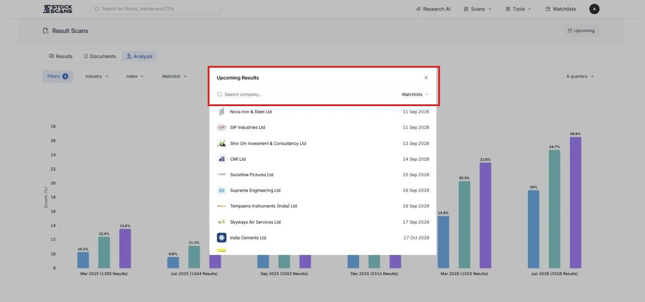
Task: Click the 11.2% teal bar for Jun 2025
Action: click(194, 257)
